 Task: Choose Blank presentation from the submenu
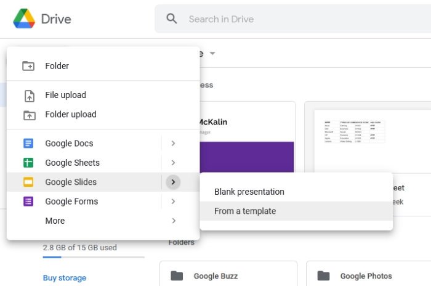[249, 192]
